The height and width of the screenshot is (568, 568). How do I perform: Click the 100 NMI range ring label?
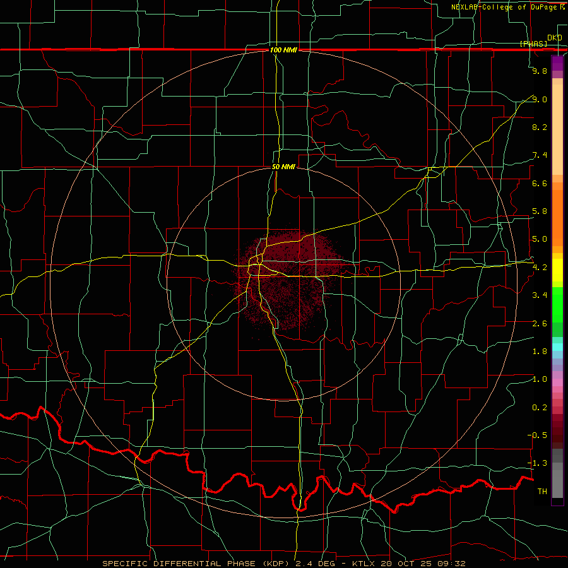283,50
